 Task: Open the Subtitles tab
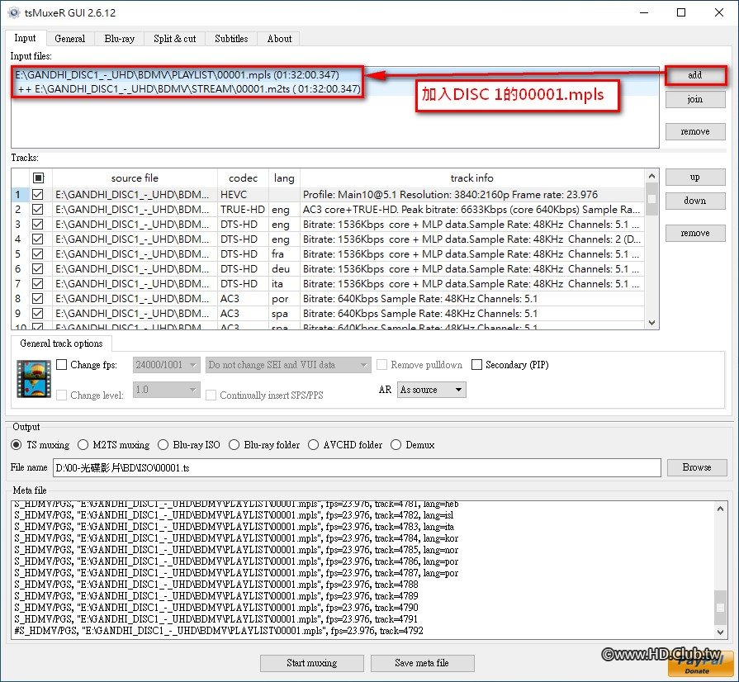click(x=231, y=39)
